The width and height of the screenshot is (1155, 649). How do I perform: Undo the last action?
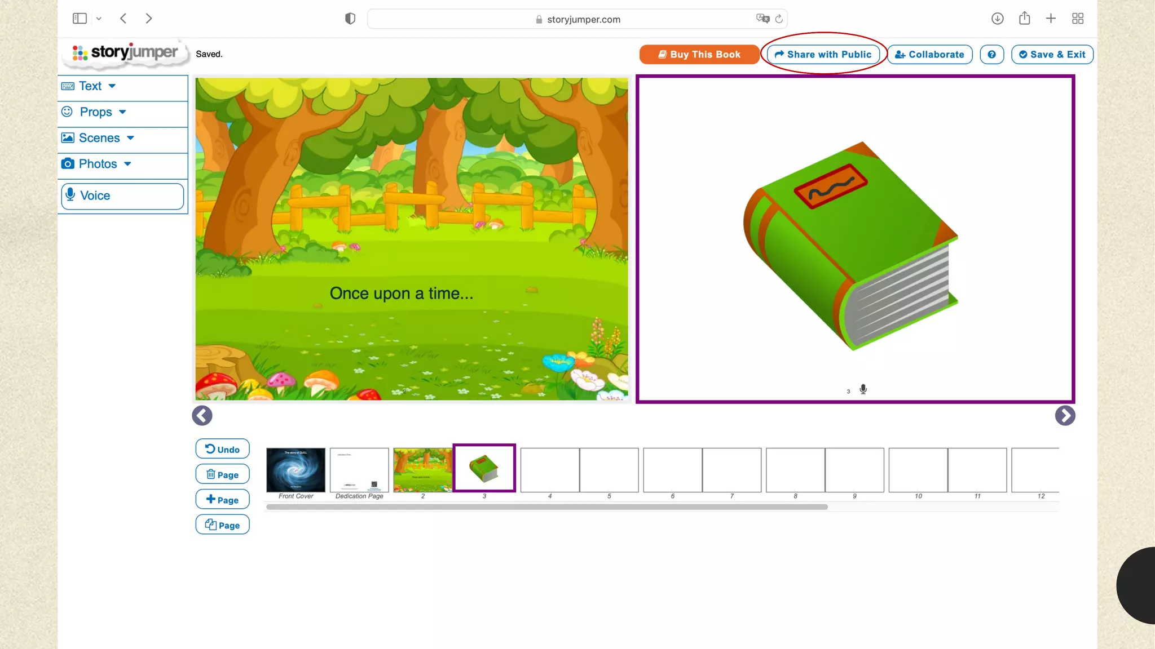coord(222,449)
